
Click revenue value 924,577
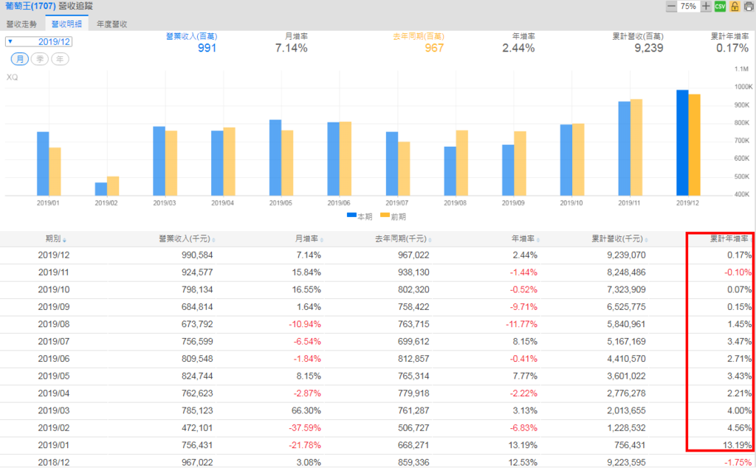click(197, 272)
